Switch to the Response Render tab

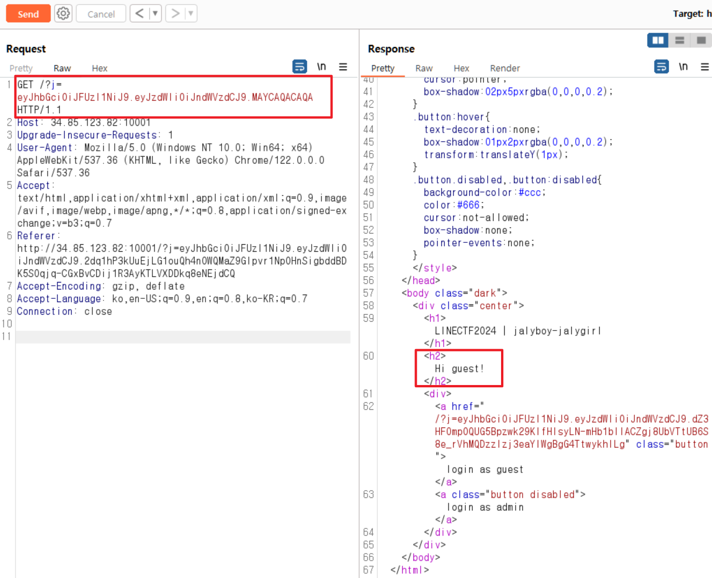[505, 68]
